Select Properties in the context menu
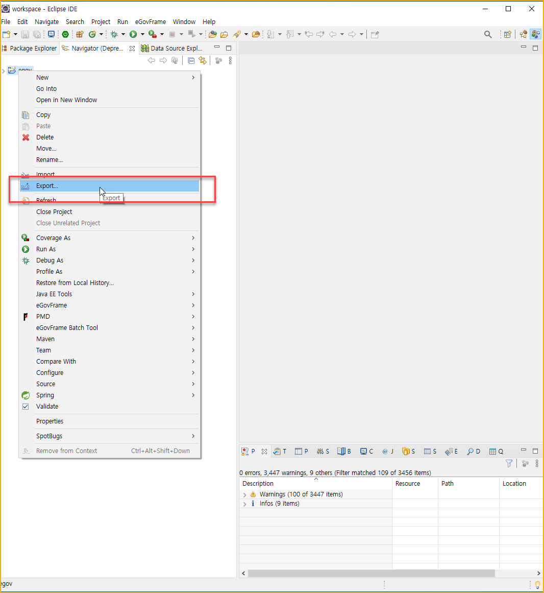This screenshot has height=593, width=544. coord(110,421)
